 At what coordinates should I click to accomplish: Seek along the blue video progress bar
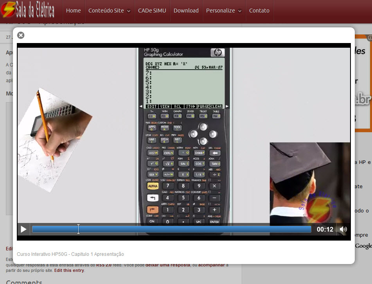[172, 229]
